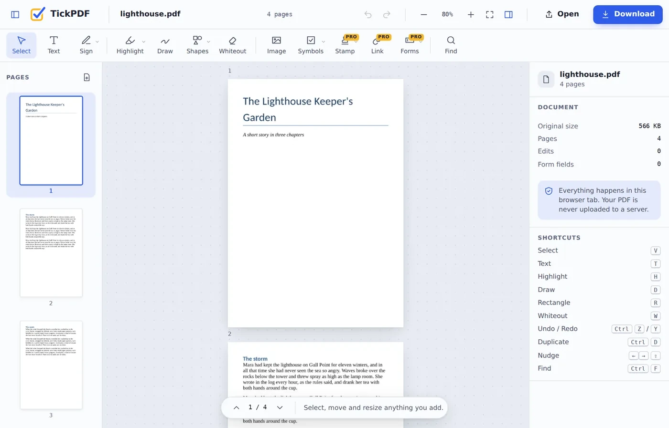Download the edited PDF
The width and height of the screenshot is (669, 428).
click(x=628, y=14)
